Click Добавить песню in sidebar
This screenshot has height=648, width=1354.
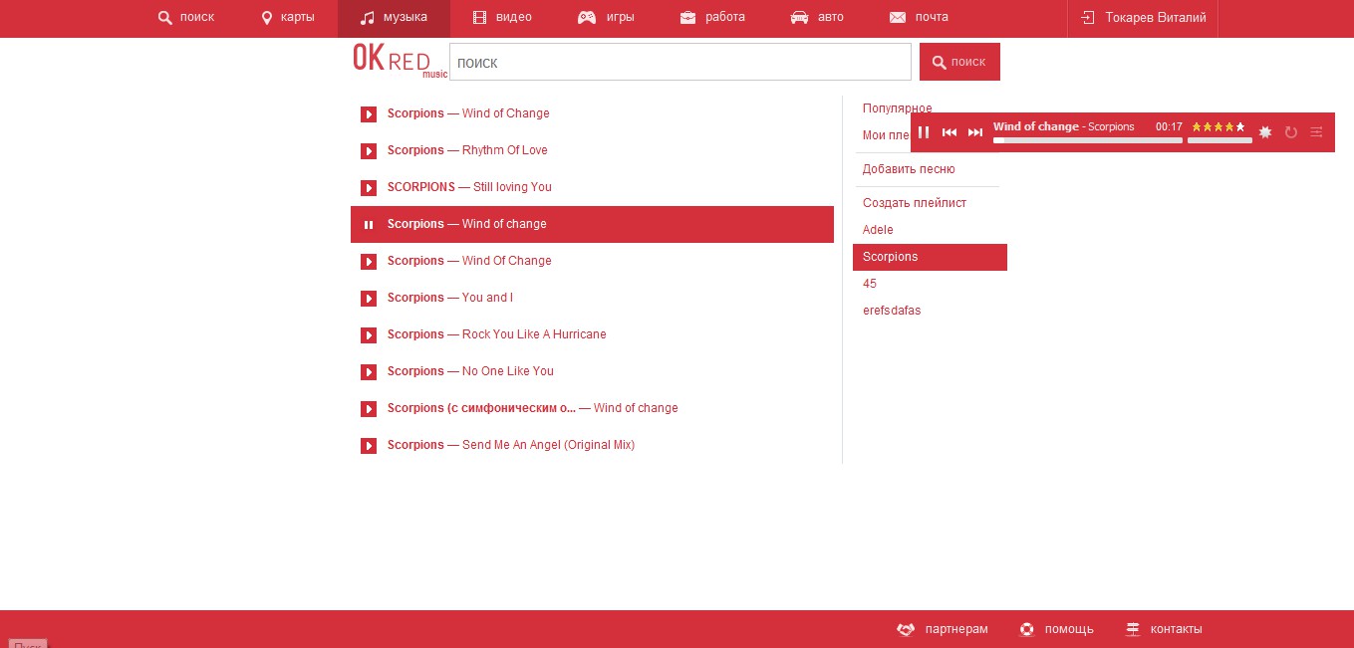pos(909,169)
